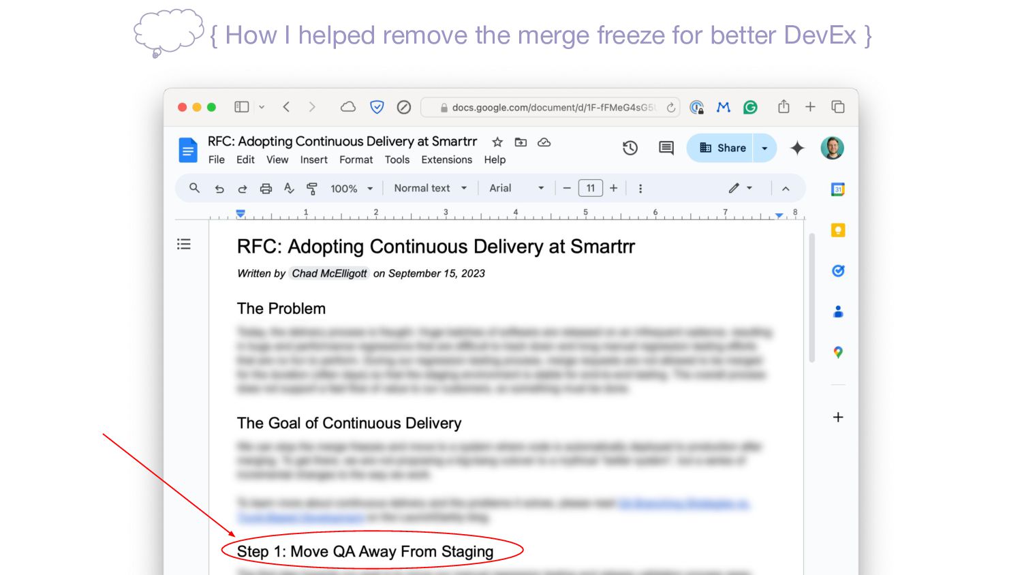Run spelling and grammar check
The image size is (1022, 575).
[x=289, y=188]
